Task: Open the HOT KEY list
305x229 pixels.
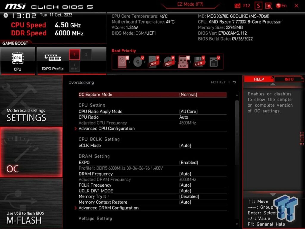Action: pos(218,82)
